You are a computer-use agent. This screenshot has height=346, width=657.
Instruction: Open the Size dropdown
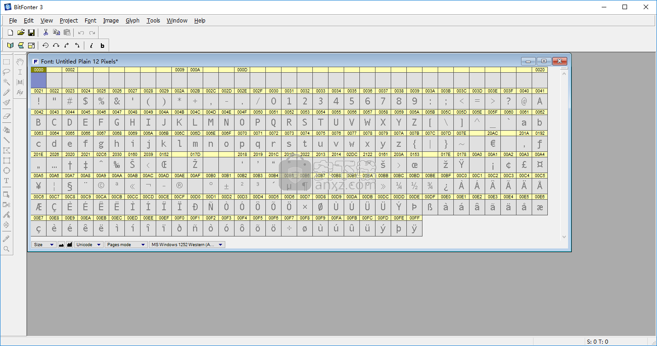(x=44, y=245)
